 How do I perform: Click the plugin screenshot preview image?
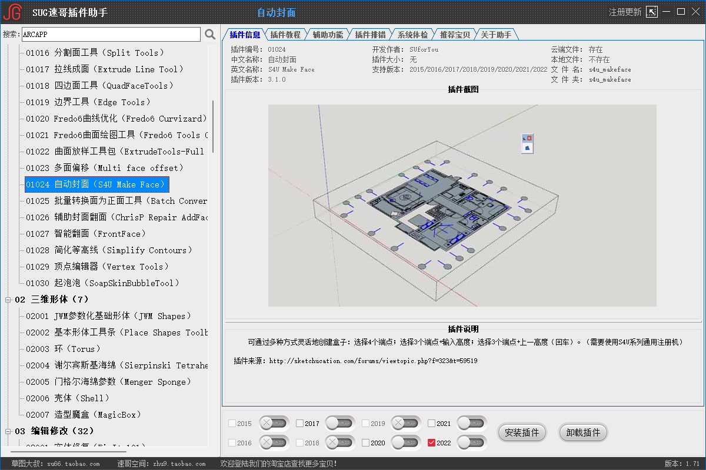coord(462,206)
